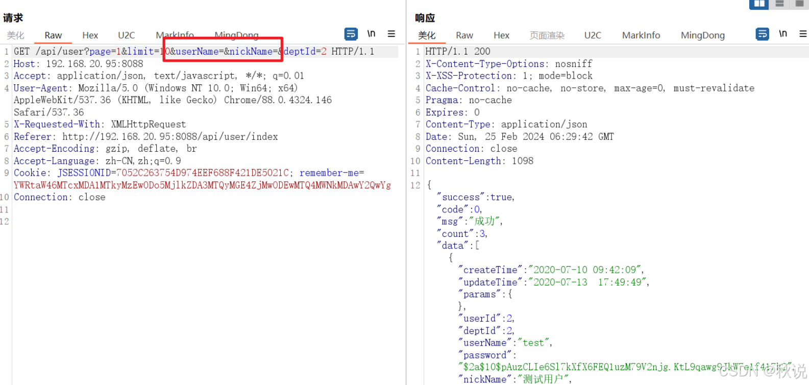Click the deptId=2 parameter in request
Image resolution: width=809 pixels, height=385 pixels.
tap(305, 52)
